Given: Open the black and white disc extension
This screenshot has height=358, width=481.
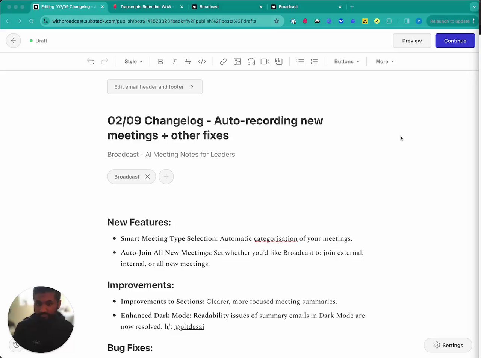Looking at the screenshot, I should 317,21.
